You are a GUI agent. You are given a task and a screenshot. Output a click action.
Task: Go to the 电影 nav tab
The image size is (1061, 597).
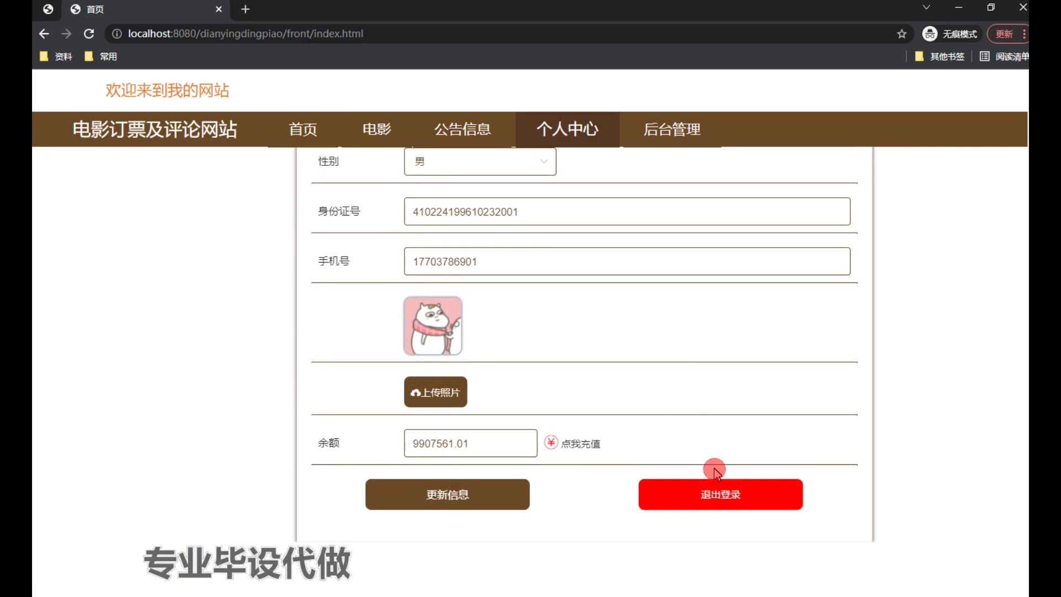(x=376, y=129)
